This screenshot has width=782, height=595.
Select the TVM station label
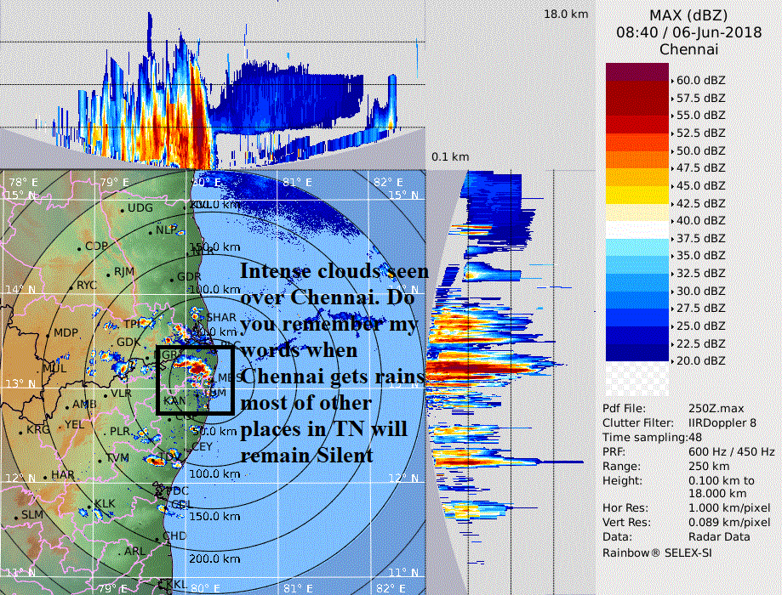click(x=117, y=458)
